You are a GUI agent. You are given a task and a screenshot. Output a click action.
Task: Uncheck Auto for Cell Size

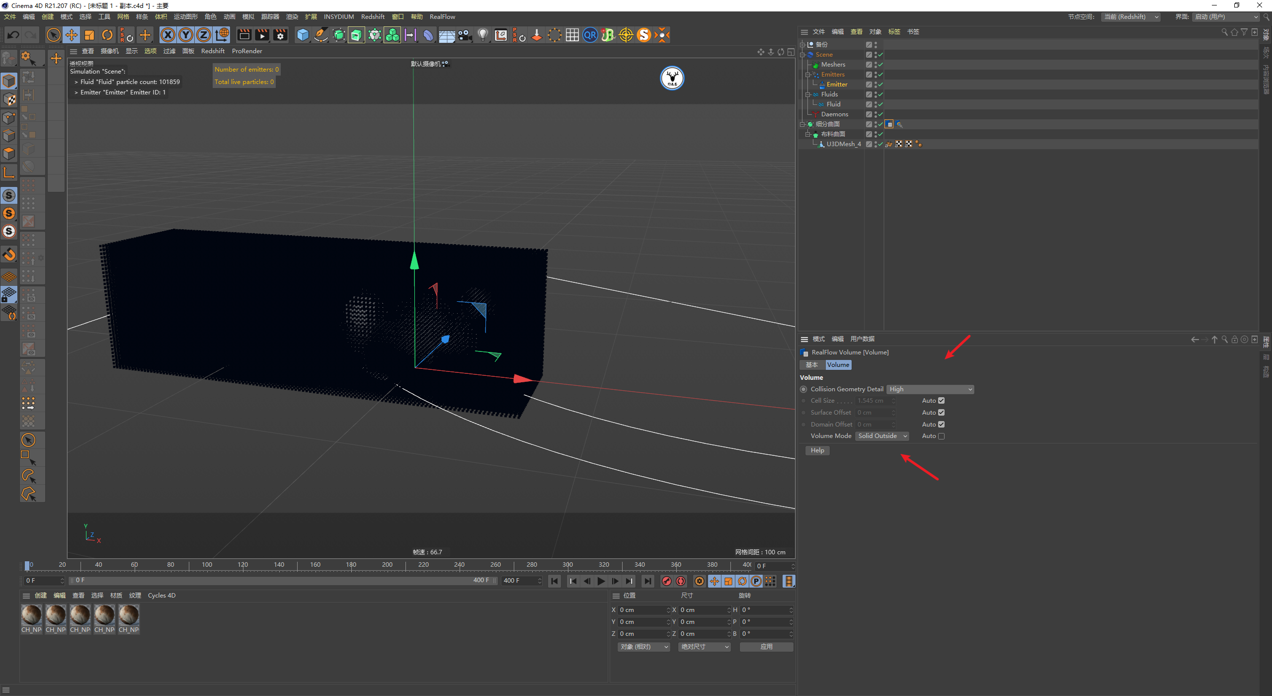tap(941, 401)
